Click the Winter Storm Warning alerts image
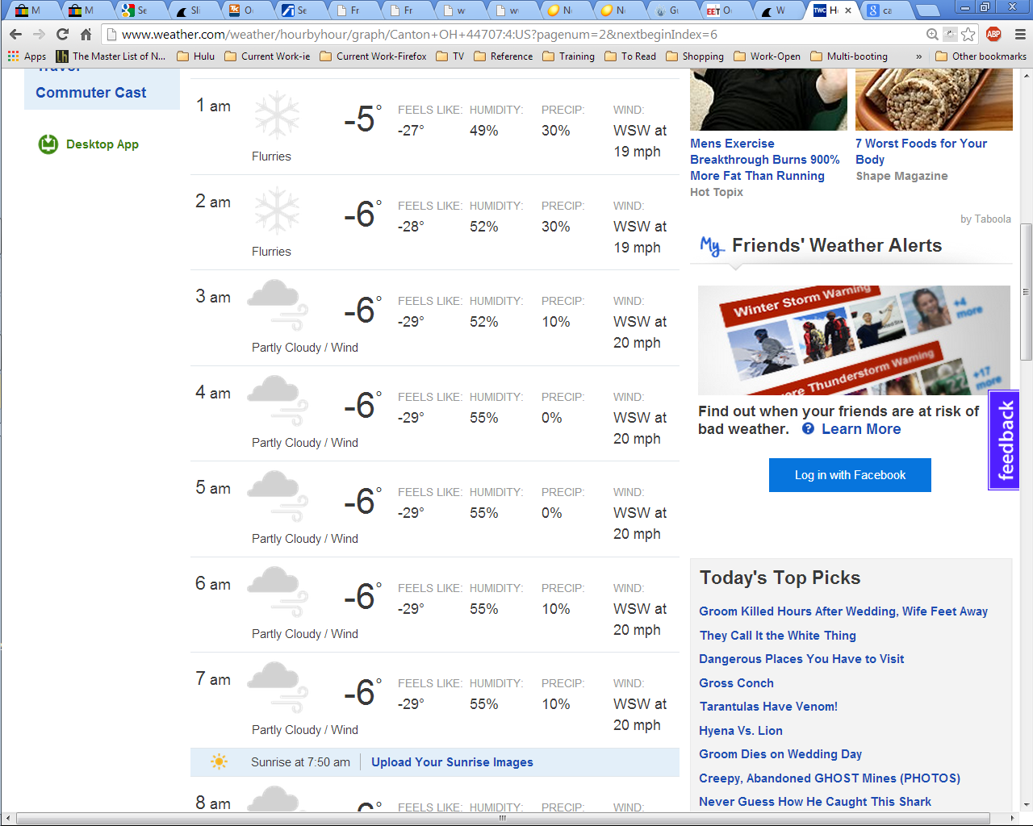This screenshot has width=1033, height=826. pyautogui.click(x=854, y=340)
